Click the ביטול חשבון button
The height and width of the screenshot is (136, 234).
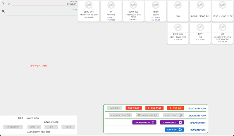coord(114,108)
